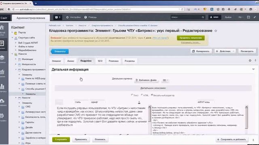
Task: Open the Магазин basket icon in sidebar
Action: 2,72
